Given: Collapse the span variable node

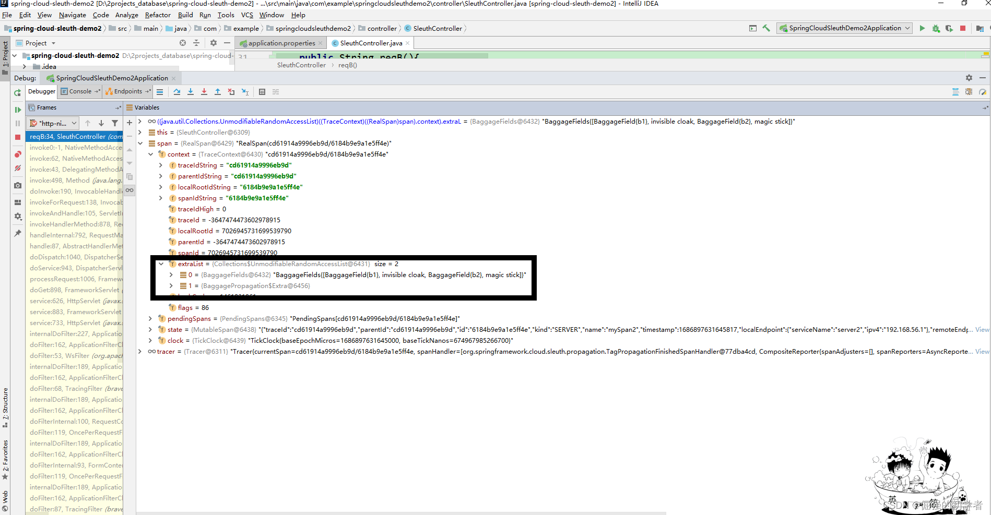Looking at the screenshot, I should tap(140, 143).
